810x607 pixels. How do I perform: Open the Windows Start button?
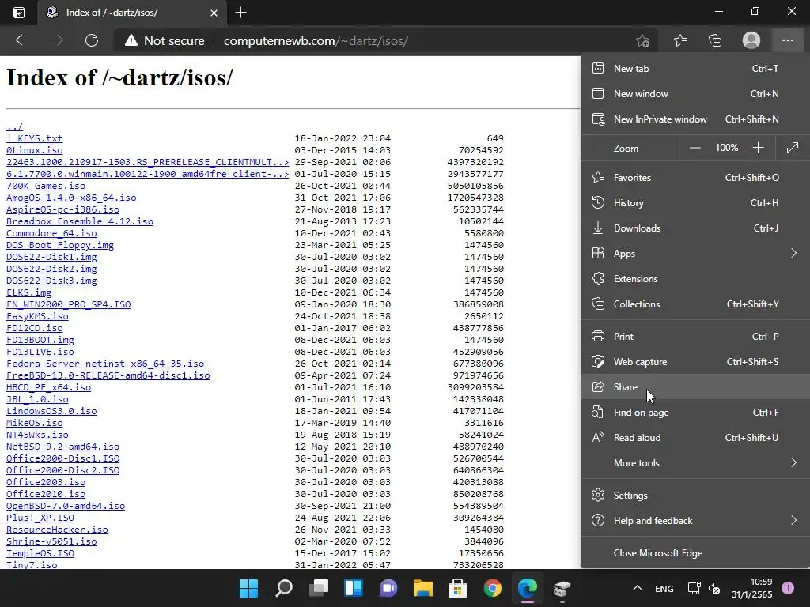click(x=248, y=588)
